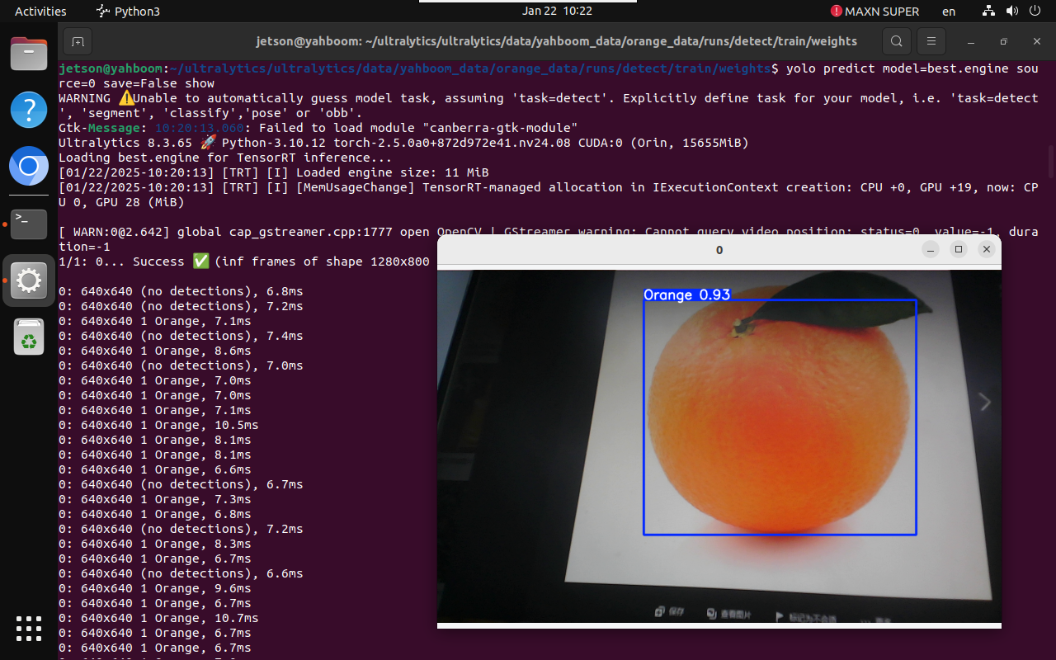This screenshot has width=1056, height=660.
Task: Click the 'Orange 0.93' detection label
Action: [x=686, y=295]
